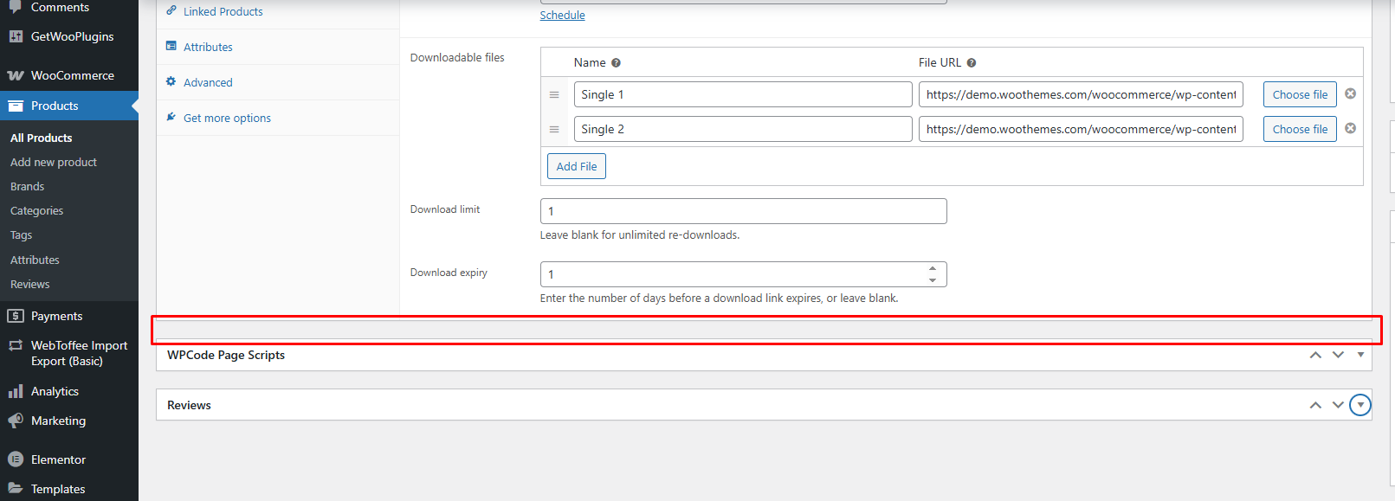
Task: Open Analytics from the admin sidebar
Action: click(x=55, y=391)
